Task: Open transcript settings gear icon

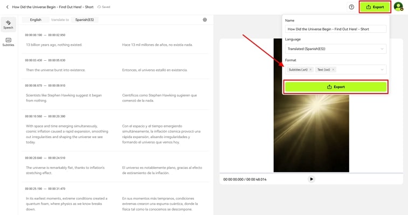Action: 205,20
